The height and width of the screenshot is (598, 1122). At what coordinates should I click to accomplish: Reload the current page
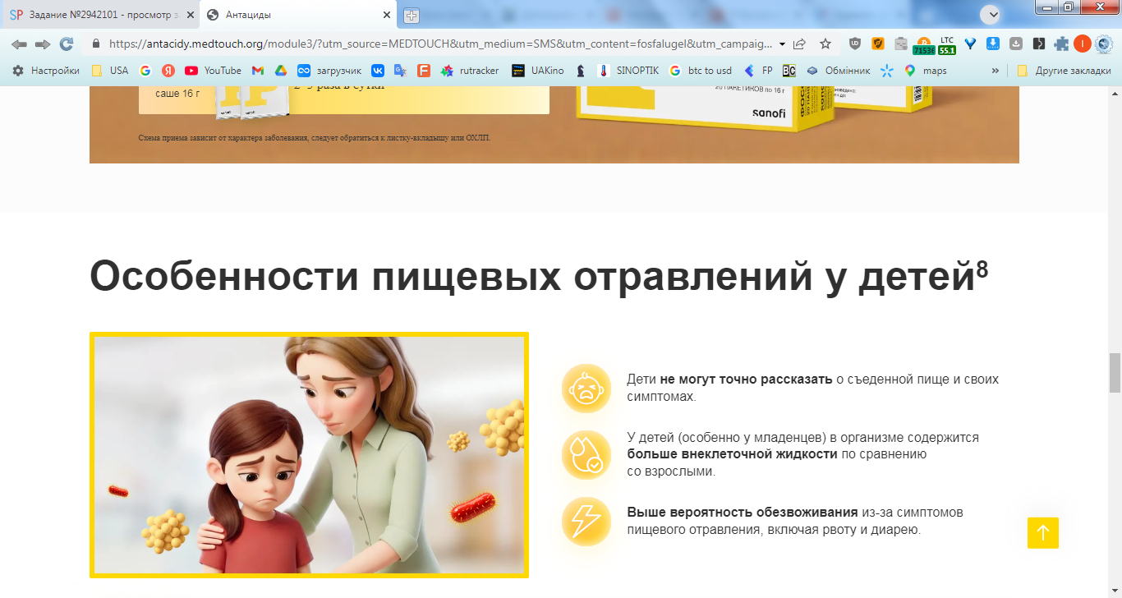67,44
